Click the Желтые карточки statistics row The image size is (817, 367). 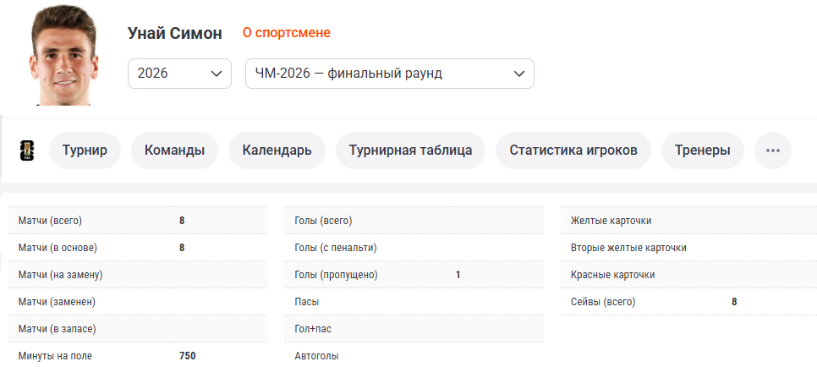coord(688,221)
